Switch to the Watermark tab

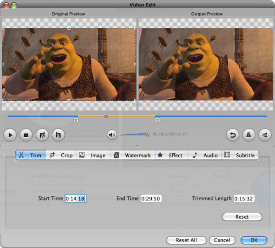(132, 155)
